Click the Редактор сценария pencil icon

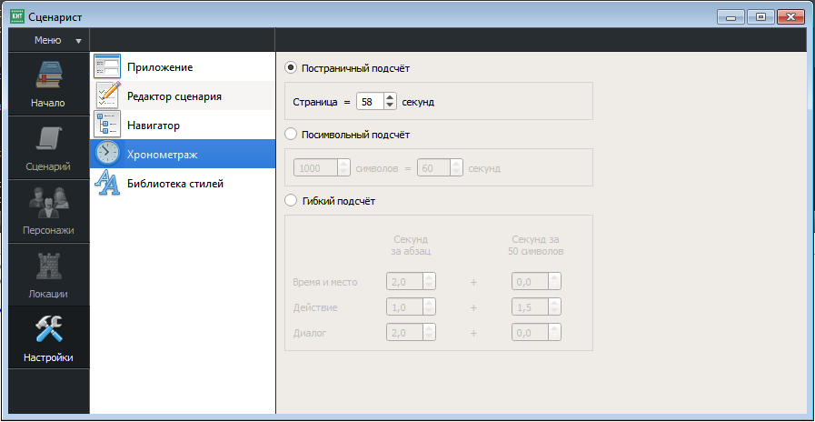[x=109, y=95]
